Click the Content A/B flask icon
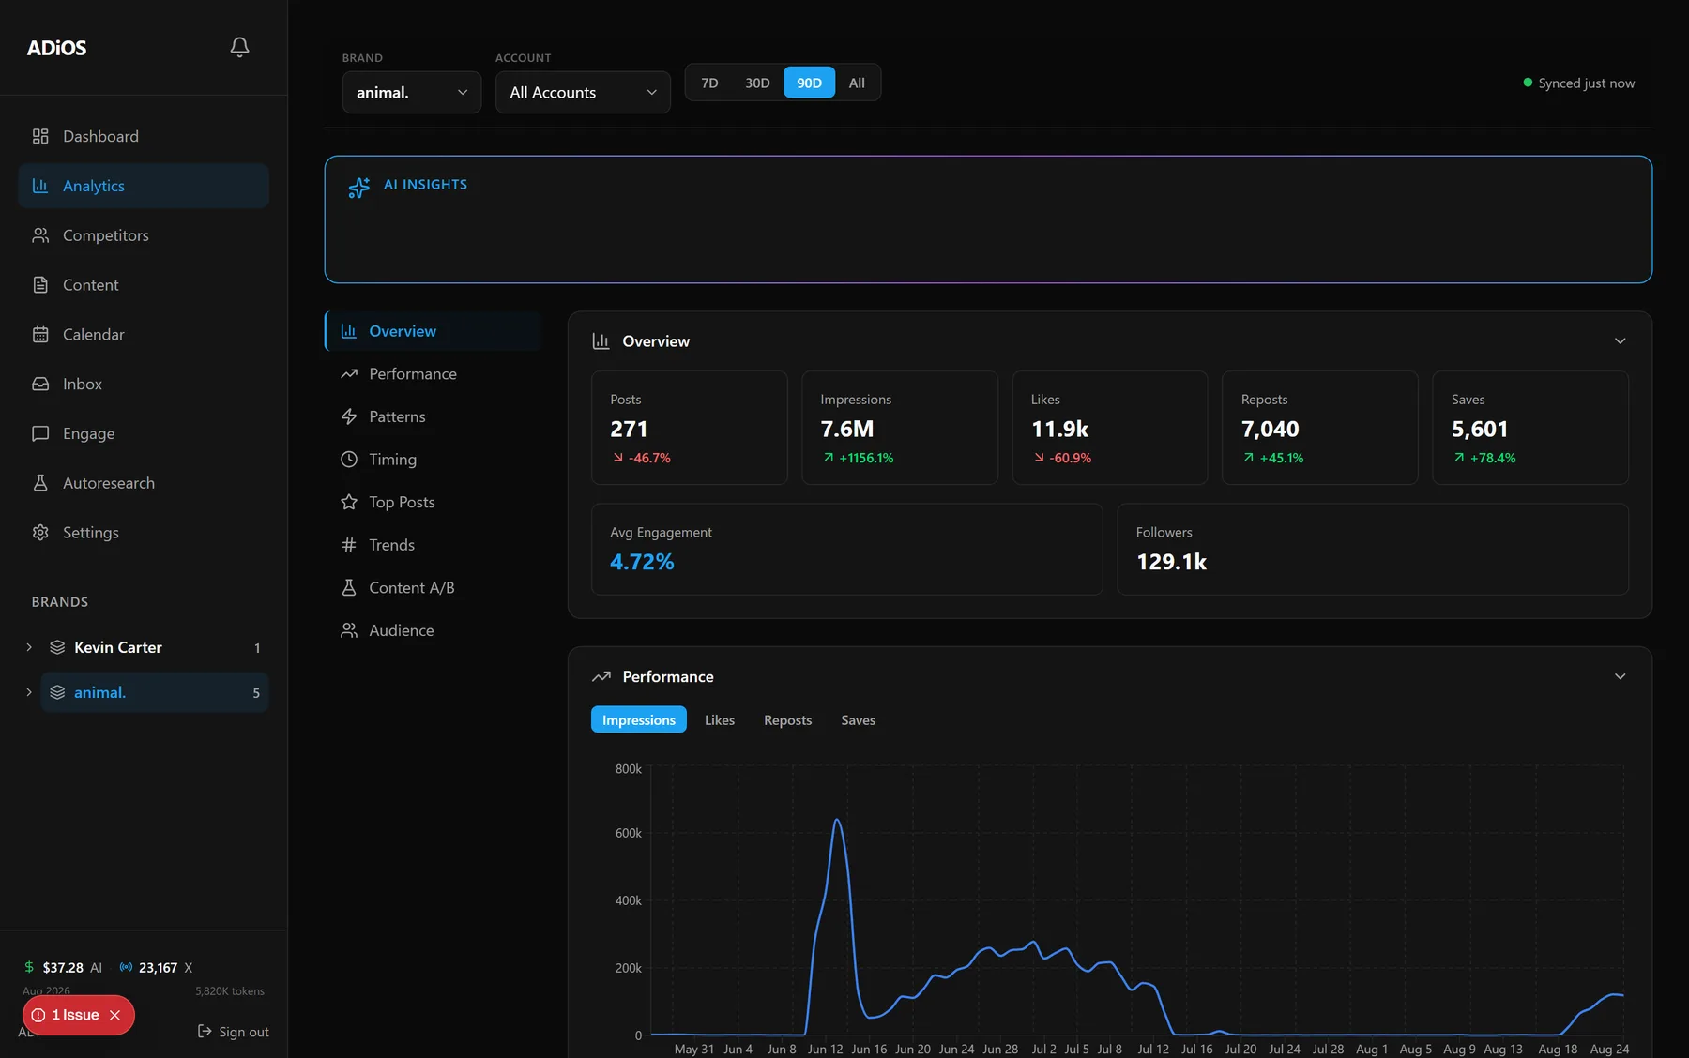The width and height of the screenshot is (1689, 1058). click(x=349, y=588)
